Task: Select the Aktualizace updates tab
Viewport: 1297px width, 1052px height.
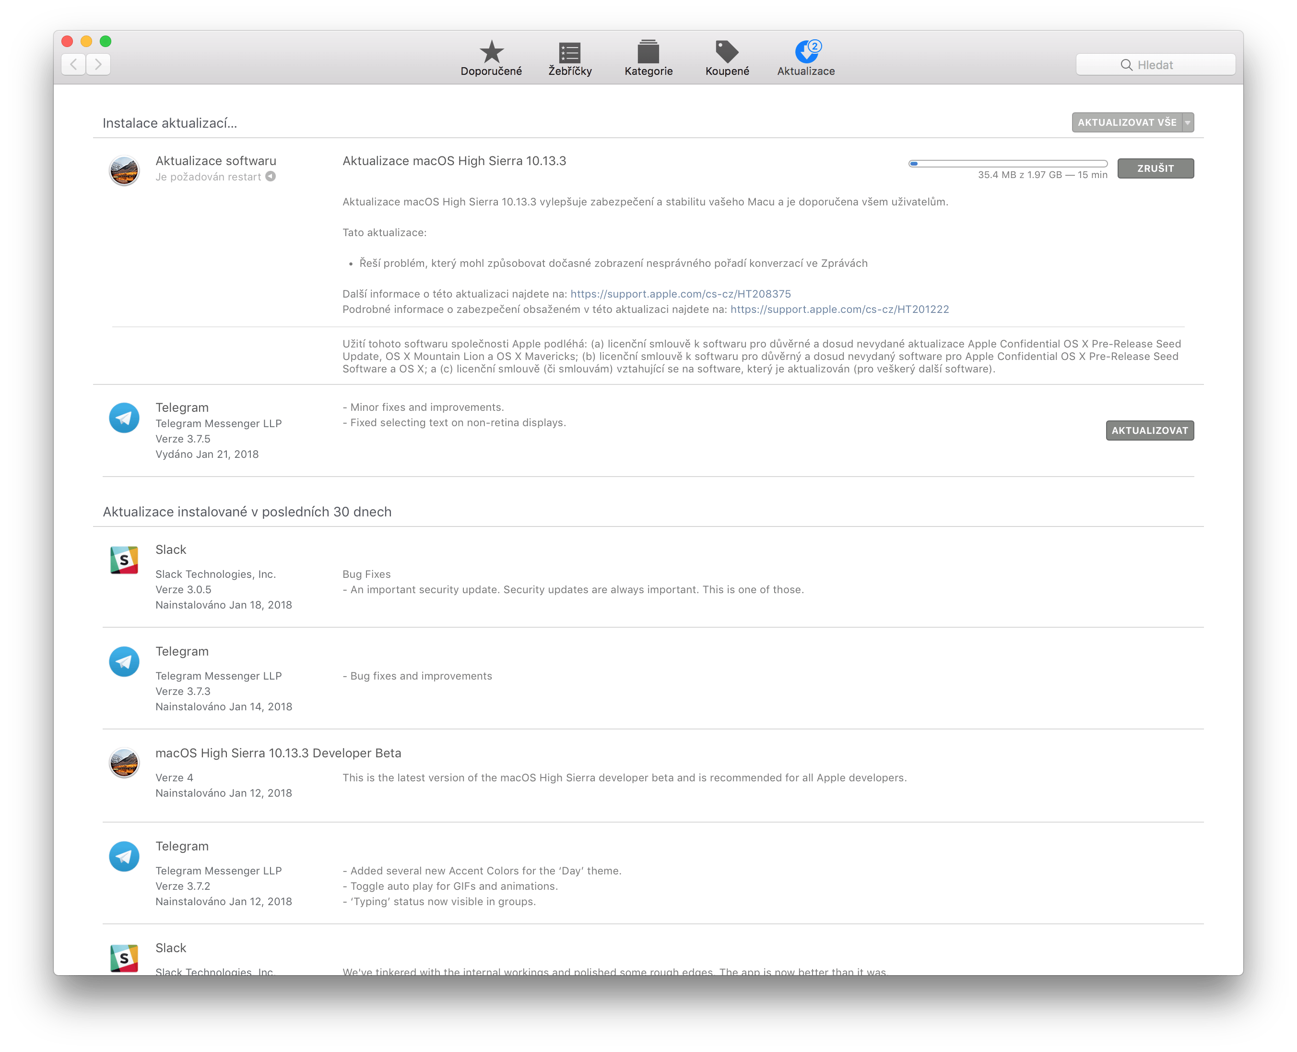Action: point(806,59)
